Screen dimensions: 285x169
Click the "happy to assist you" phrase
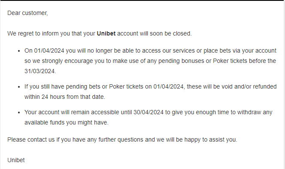click(x=211, y=139)
